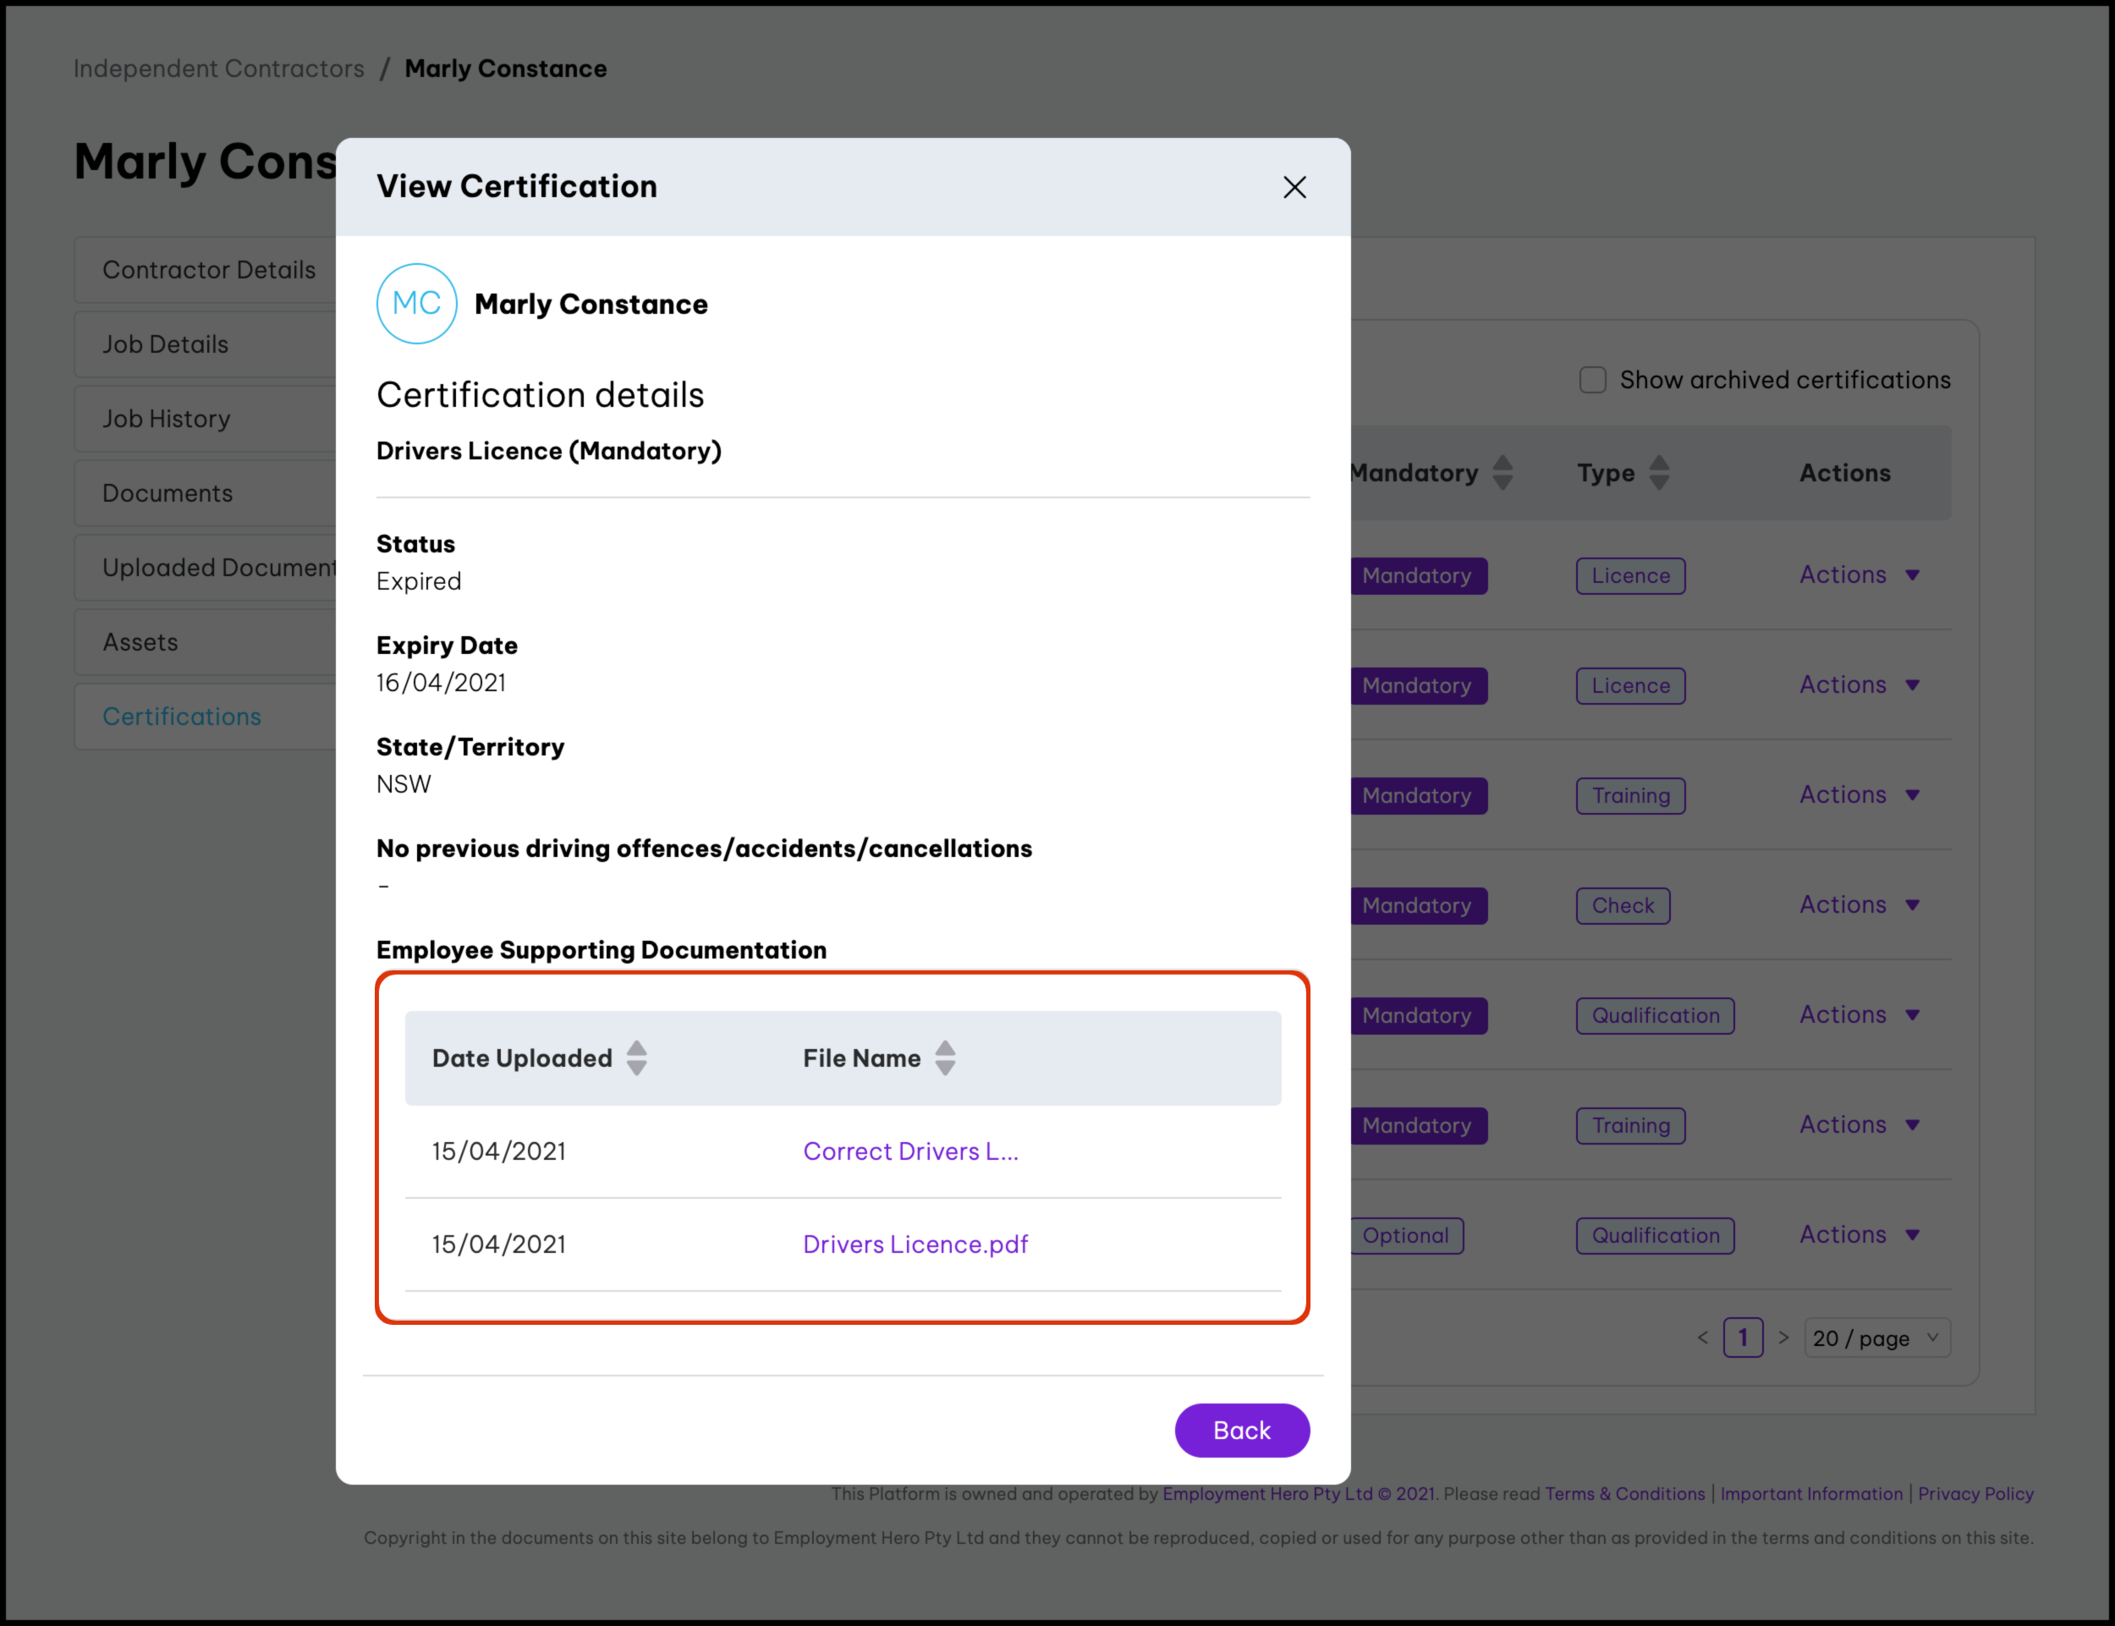Go to next page arrow
Image resolution: width=2115 pixels, height=1626 pixels.
[x=1783, y=1338]
